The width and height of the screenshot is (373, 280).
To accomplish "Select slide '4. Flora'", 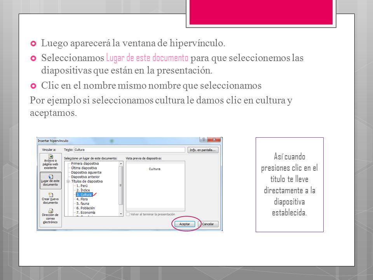I will [82, 199].
